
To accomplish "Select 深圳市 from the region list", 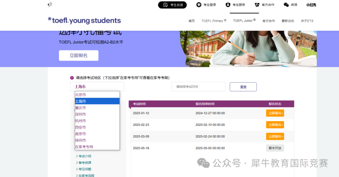I will (x=97, y=114).
